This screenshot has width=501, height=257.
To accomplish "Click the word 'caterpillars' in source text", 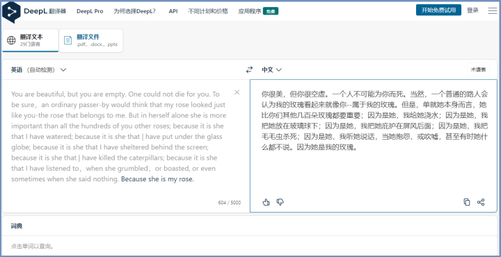I will (147, 158).
